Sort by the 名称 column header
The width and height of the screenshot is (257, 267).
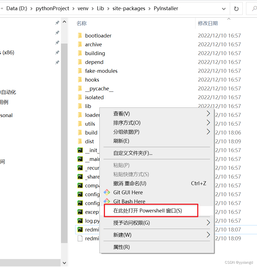click(x=82, y=23)
